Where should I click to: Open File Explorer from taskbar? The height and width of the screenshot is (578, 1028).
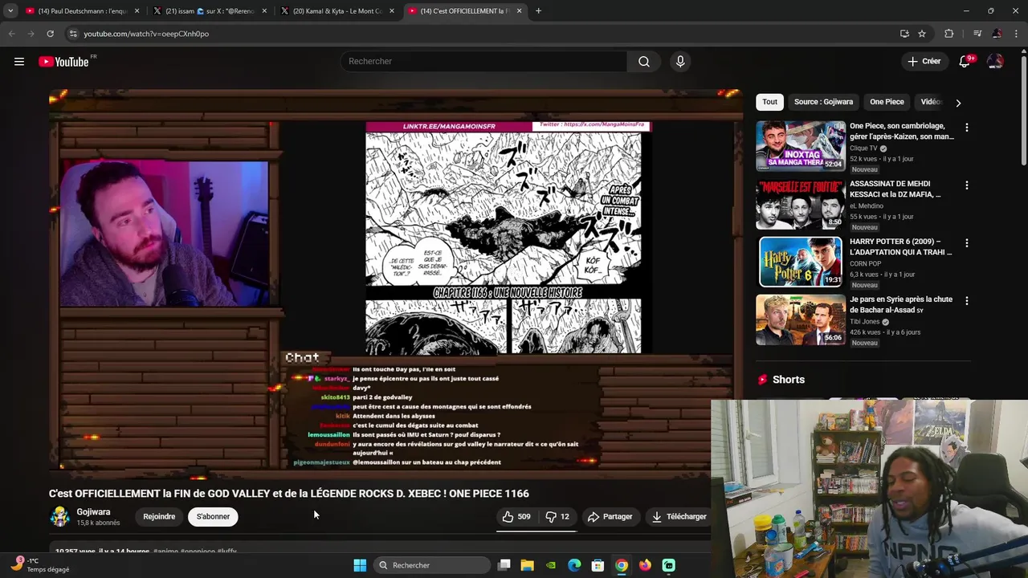click(528, 565)
